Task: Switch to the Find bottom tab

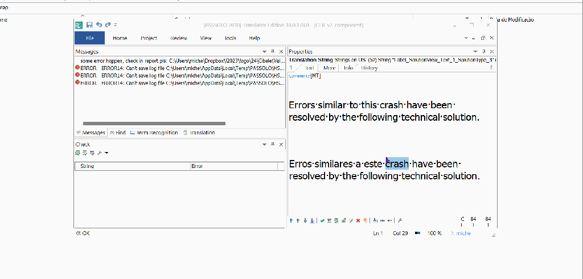Action: (x=117, y=133)
